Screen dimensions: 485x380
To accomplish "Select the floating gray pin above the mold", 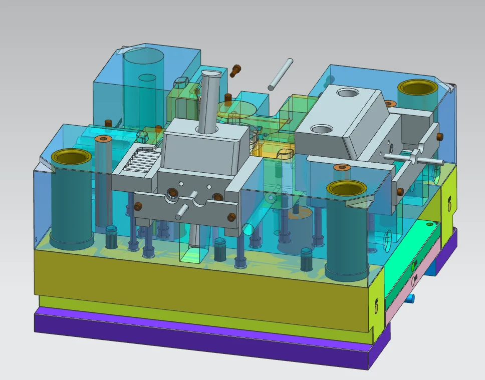I will click(x=281, y=74).
